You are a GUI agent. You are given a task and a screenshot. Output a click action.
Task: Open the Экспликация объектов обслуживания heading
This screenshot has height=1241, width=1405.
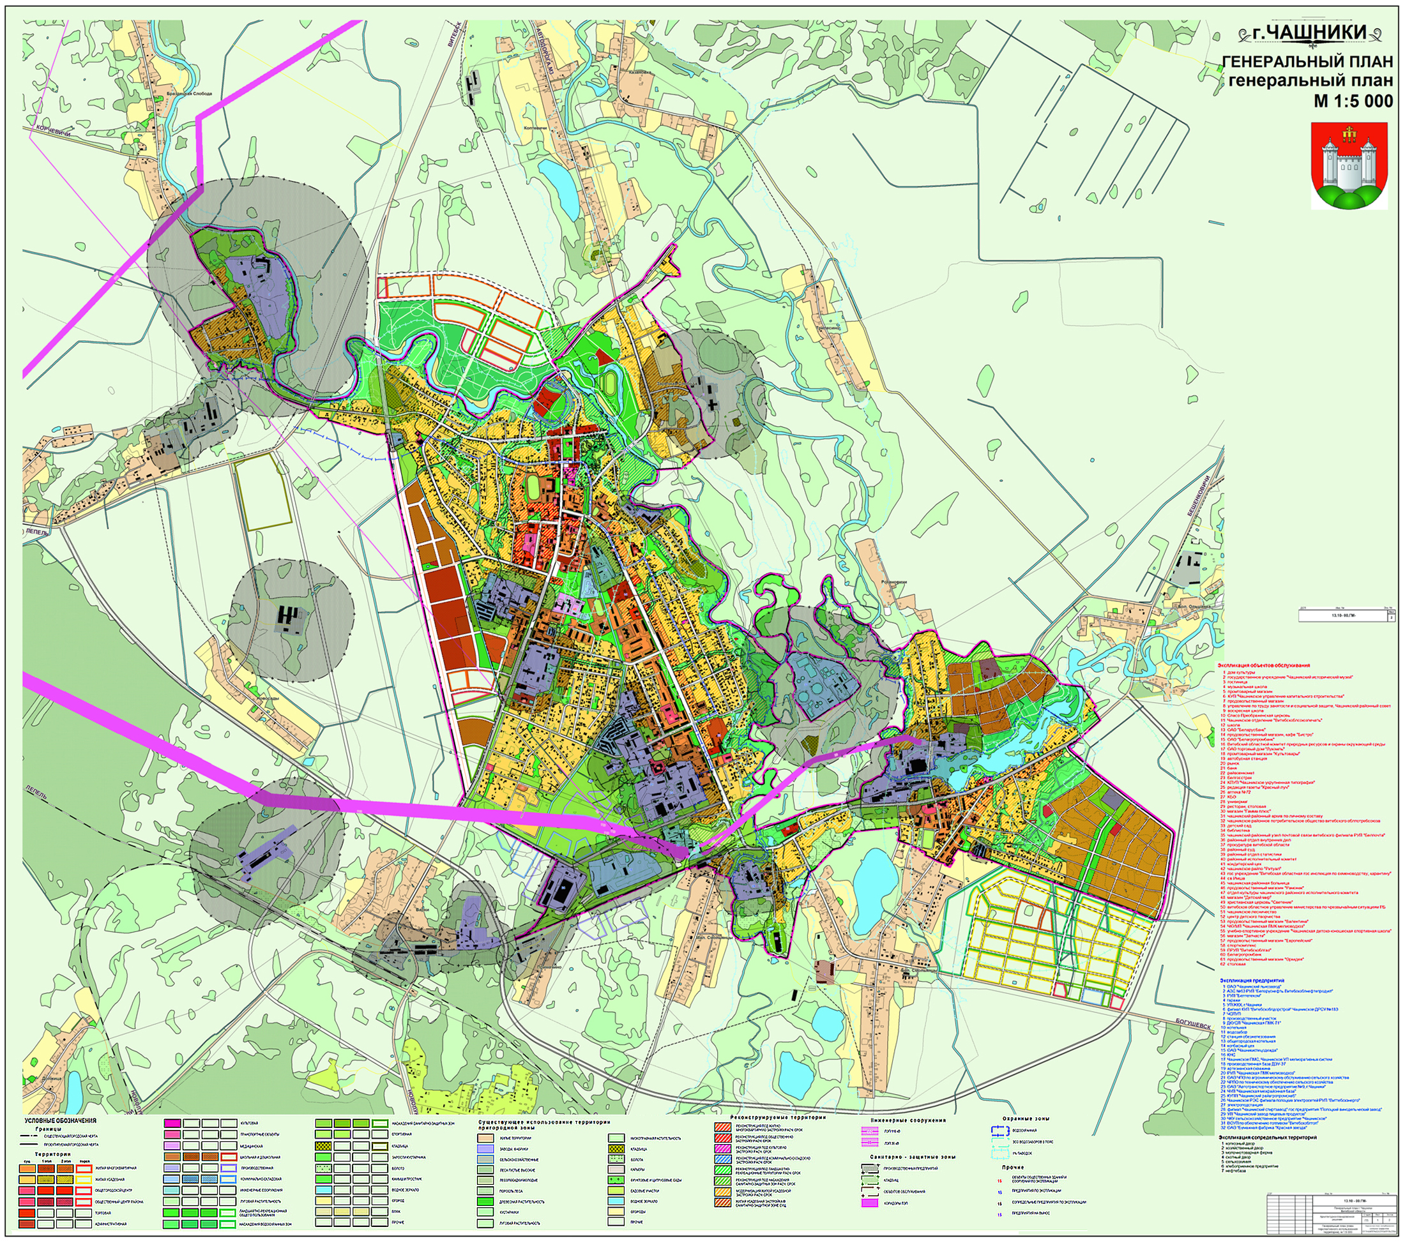tap(1264, 665)
